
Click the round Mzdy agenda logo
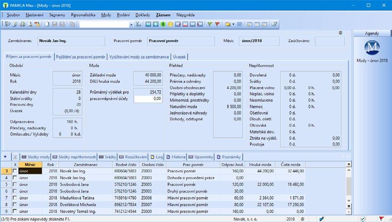pos(372,47)
